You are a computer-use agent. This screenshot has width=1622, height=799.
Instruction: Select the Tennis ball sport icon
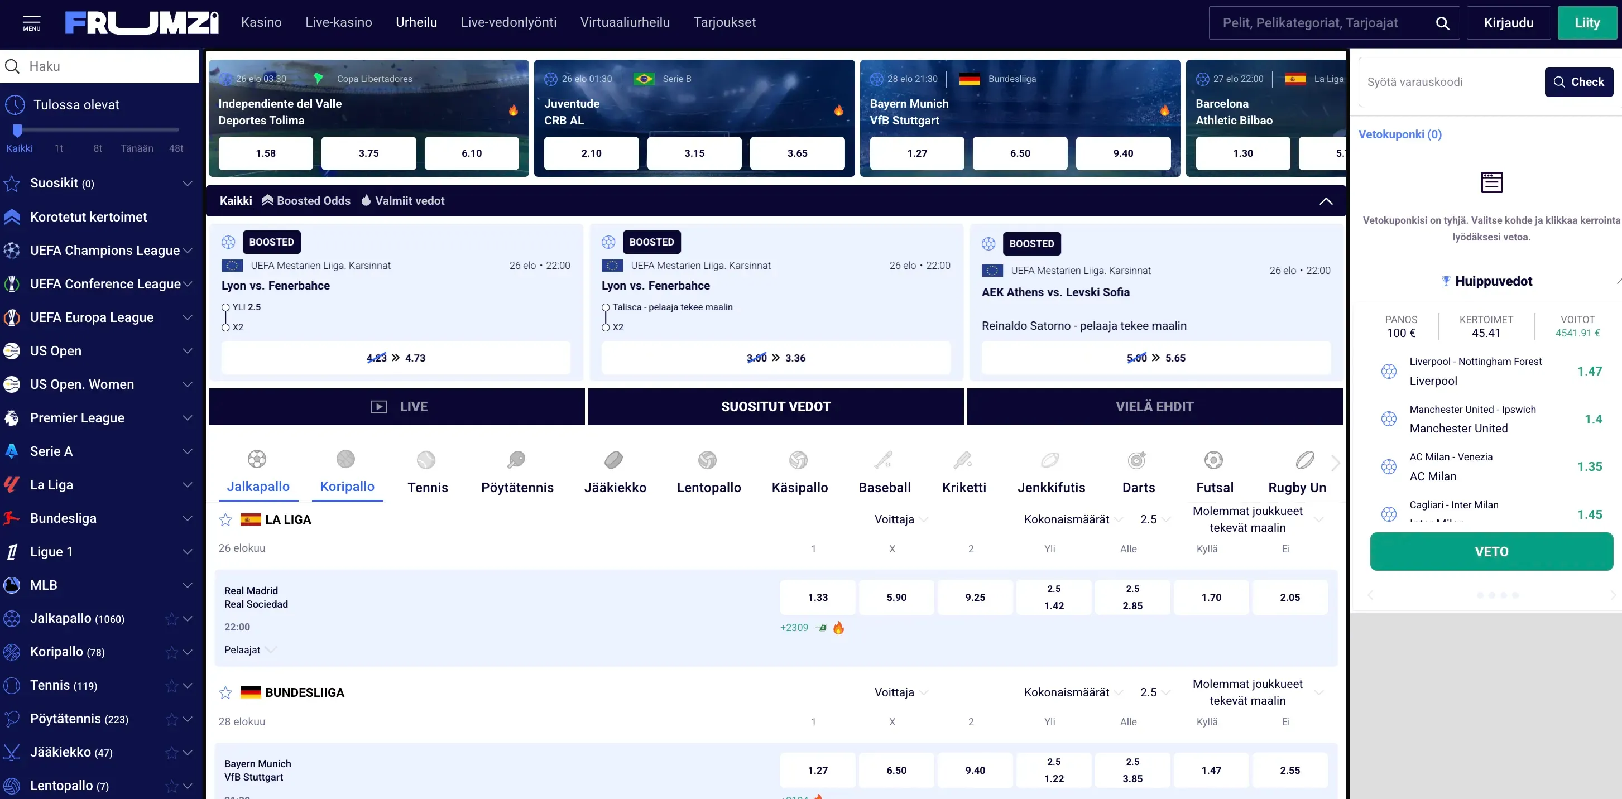[426, 460]
